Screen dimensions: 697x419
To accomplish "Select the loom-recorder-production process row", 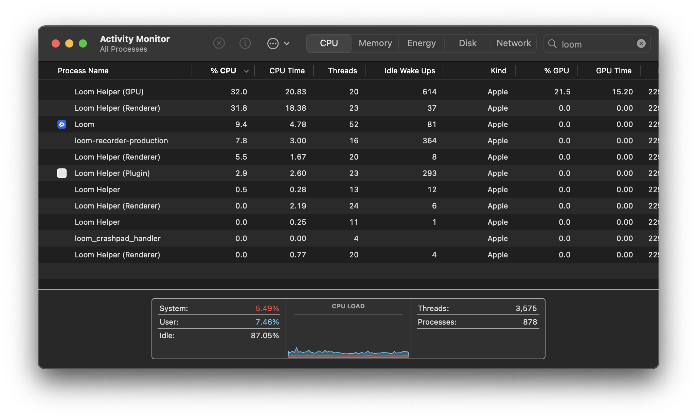I will (121, 141).
